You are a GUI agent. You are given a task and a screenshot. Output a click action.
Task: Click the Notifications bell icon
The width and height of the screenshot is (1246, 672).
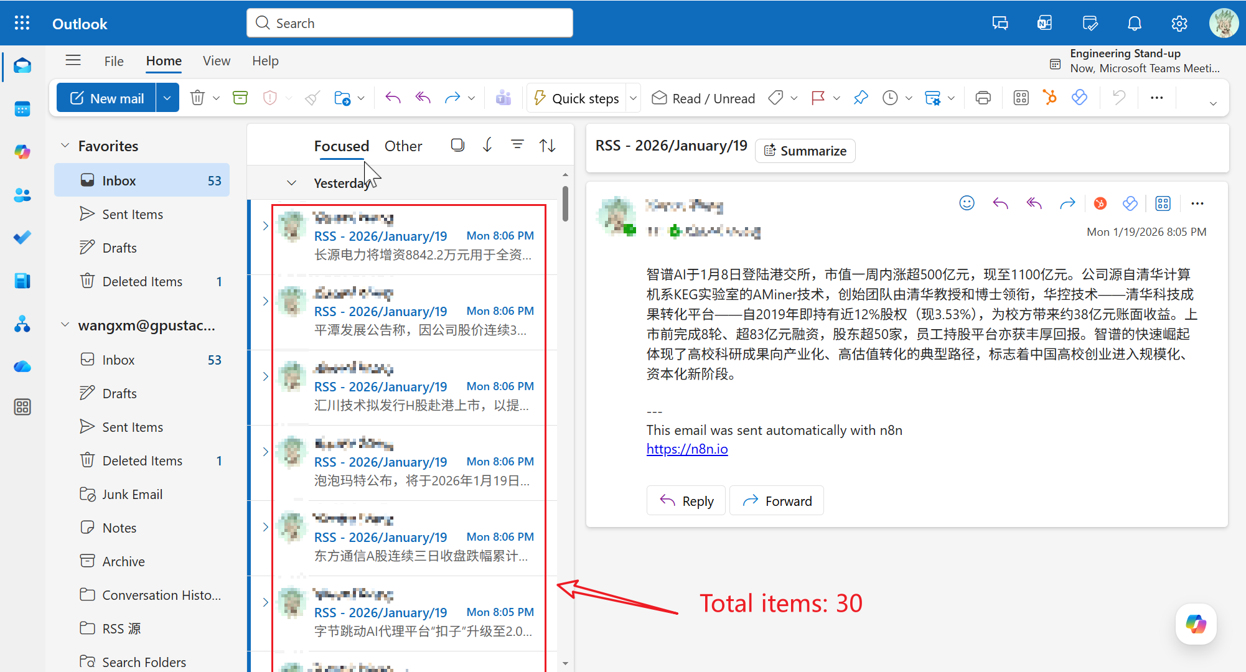(x=1135, y=24)
